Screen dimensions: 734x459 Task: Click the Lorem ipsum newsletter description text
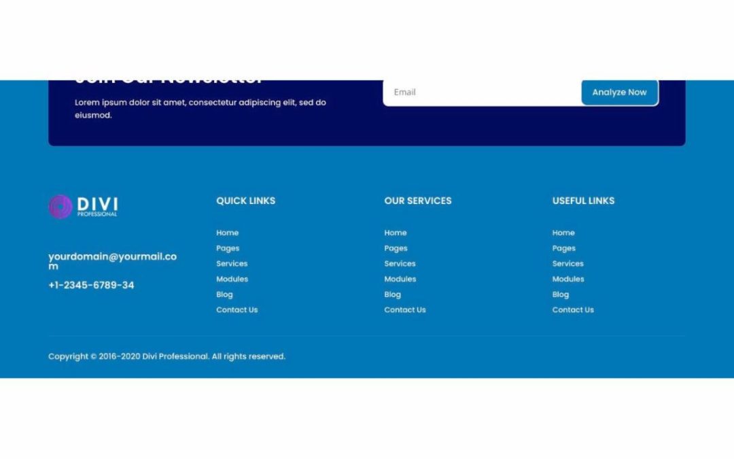click(x=200, y=109)
